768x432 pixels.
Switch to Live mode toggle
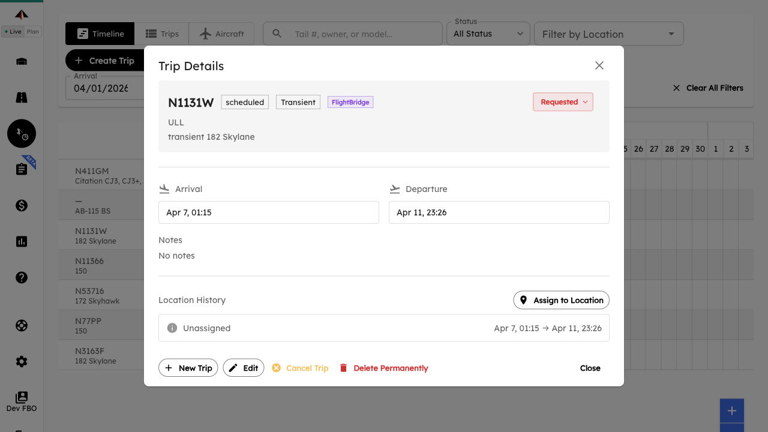point(13,32)
